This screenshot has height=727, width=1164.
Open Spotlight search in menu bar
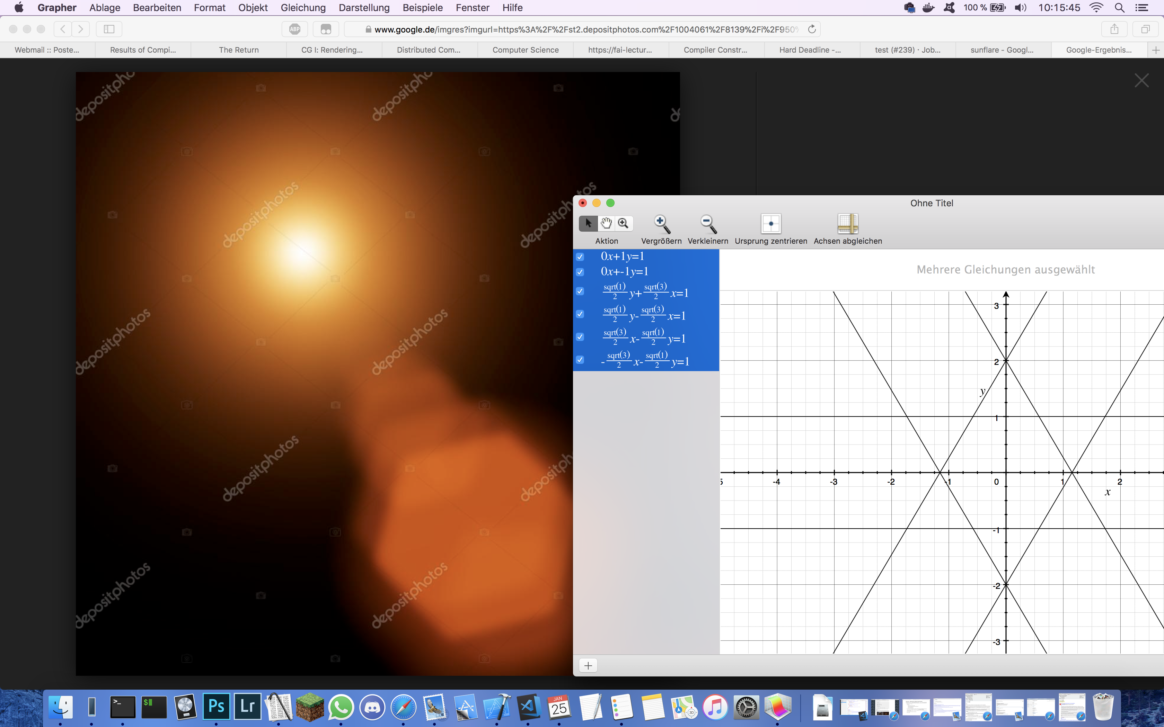point(1119,8)
